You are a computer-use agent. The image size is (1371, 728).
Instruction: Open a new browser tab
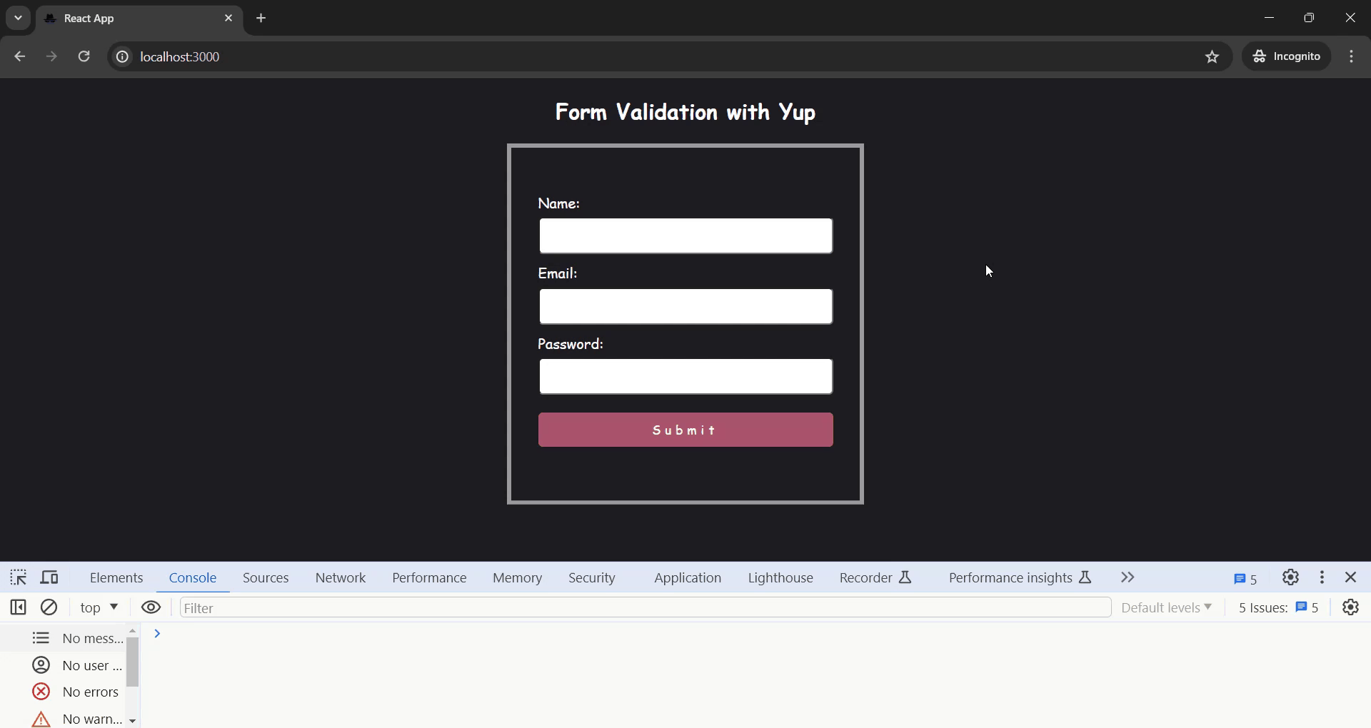coord(261,18)
